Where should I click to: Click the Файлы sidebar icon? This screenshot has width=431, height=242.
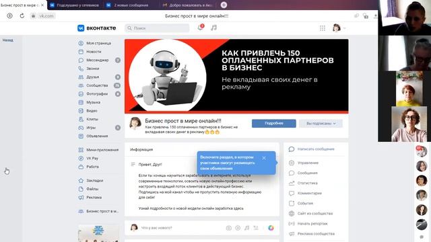(81, 189)
